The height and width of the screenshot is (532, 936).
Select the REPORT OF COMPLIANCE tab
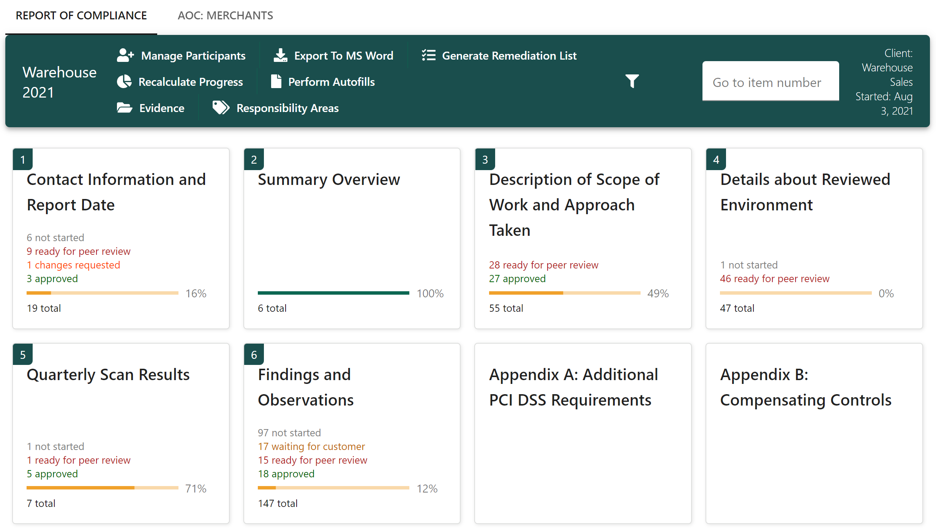pos(81,16)
